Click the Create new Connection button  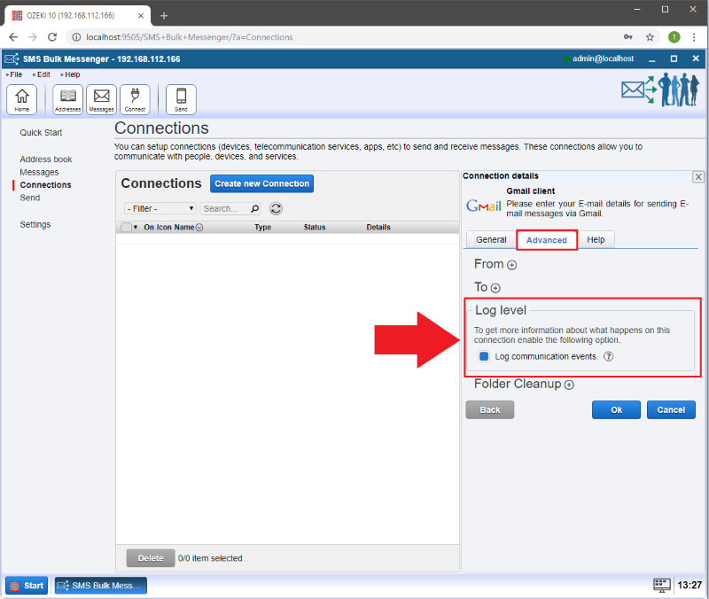261,183
